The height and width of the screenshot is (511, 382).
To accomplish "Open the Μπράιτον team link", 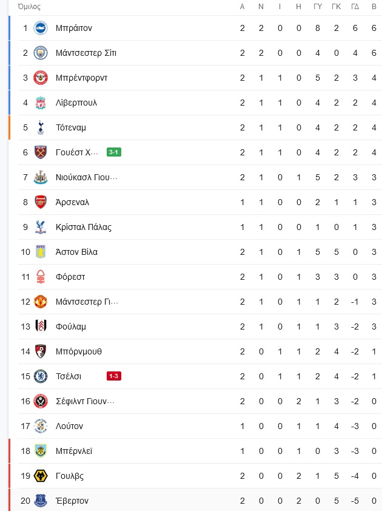I will (x=74, y=28).
